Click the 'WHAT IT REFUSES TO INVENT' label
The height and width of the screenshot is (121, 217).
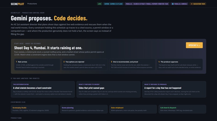point(89,84)
